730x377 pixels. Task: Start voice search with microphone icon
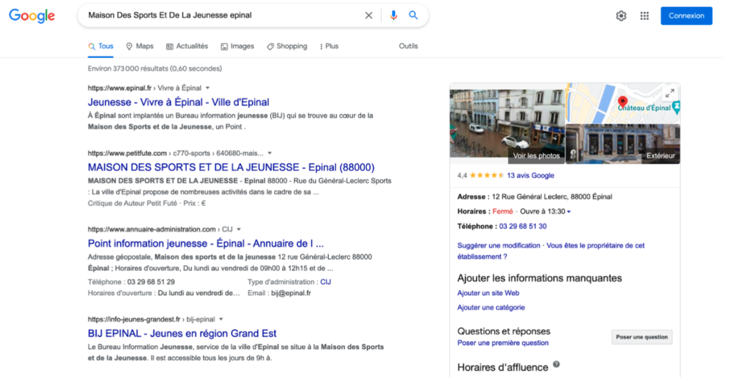[394, 16]
